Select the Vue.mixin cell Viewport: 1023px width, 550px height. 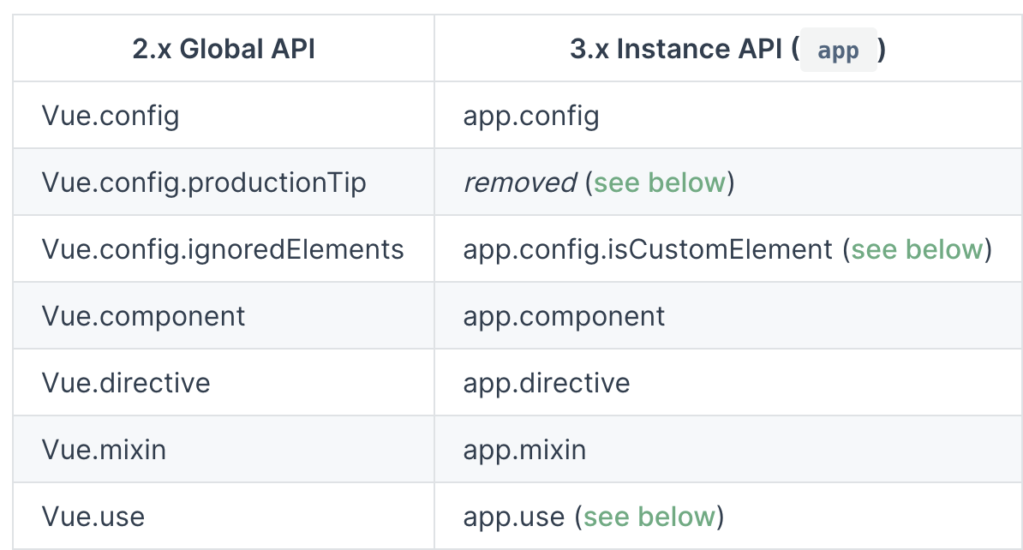click(x=224, y=450)
